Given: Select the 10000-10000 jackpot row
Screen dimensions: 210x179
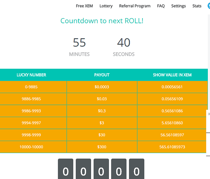Looking at the screenshot, I should click(103, 147).
